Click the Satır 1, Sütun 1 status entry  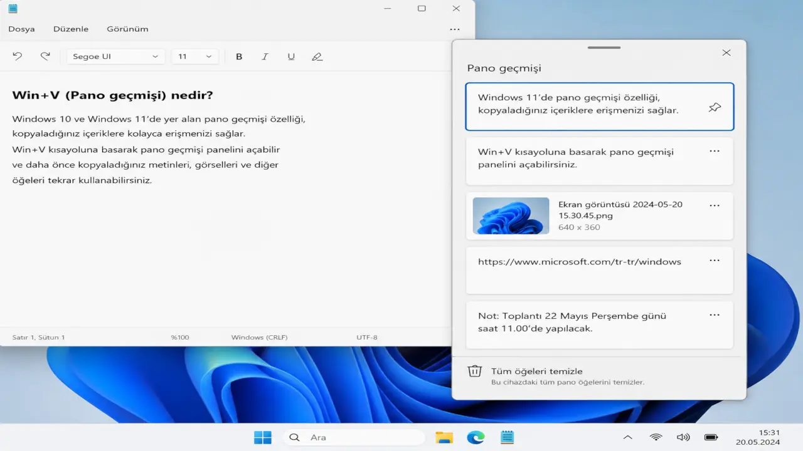pyautogui.click(x=38, y=337)
